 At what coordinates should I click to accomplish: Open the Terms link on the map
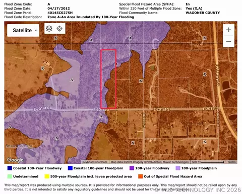pyautogui.click(x=231, y=162)
